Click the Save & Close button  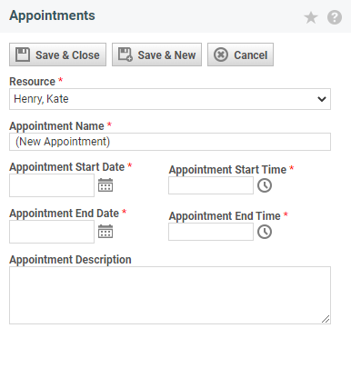[x=57, y=55]
